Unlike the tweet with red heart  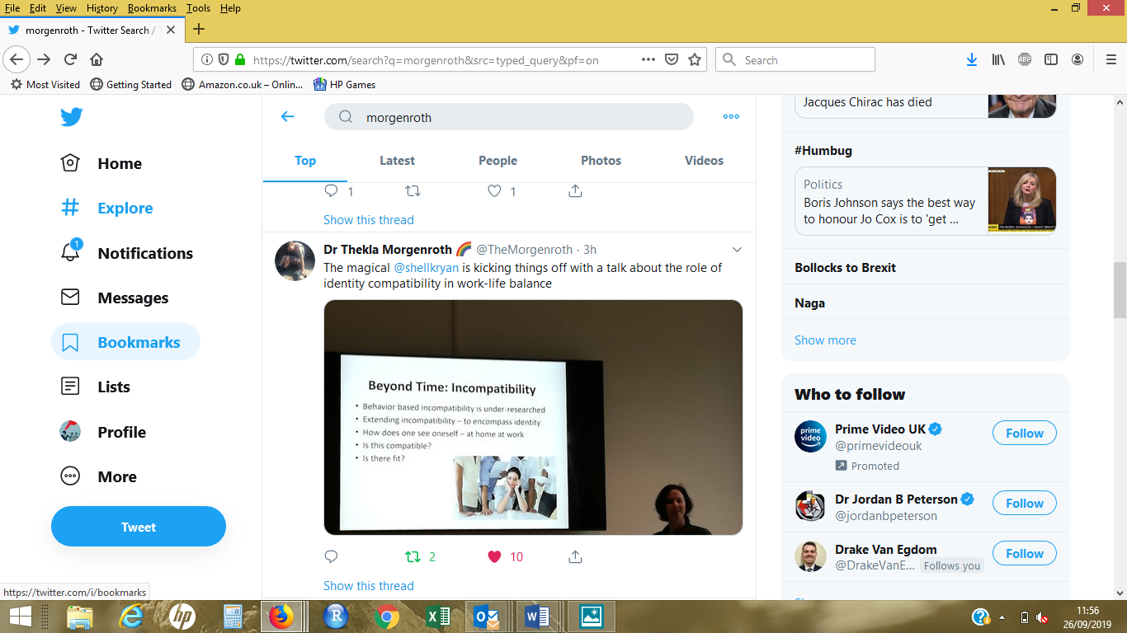[495, 556]
